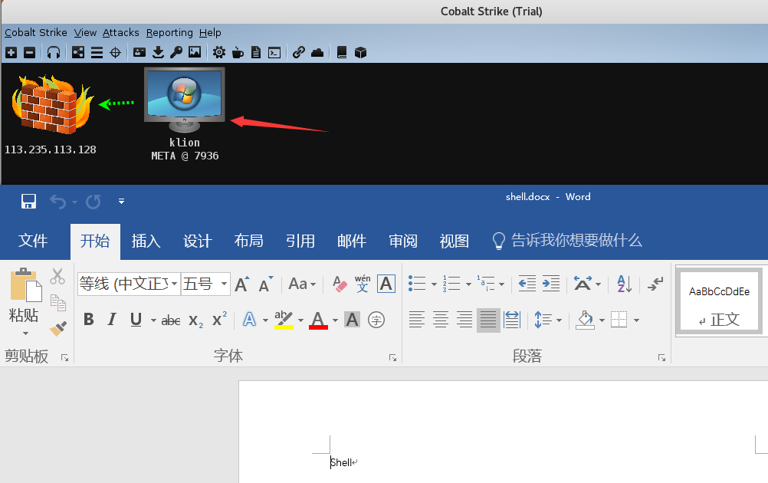Select the klion computer session icon
768x483 pixels.
(x=185, y=100)
